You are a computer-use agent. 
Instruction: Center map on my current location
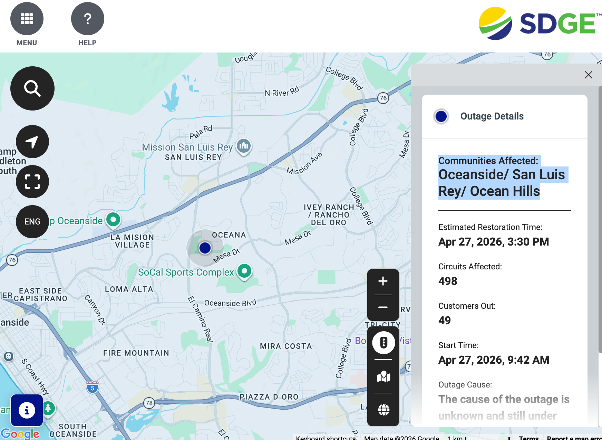[32, 142]
